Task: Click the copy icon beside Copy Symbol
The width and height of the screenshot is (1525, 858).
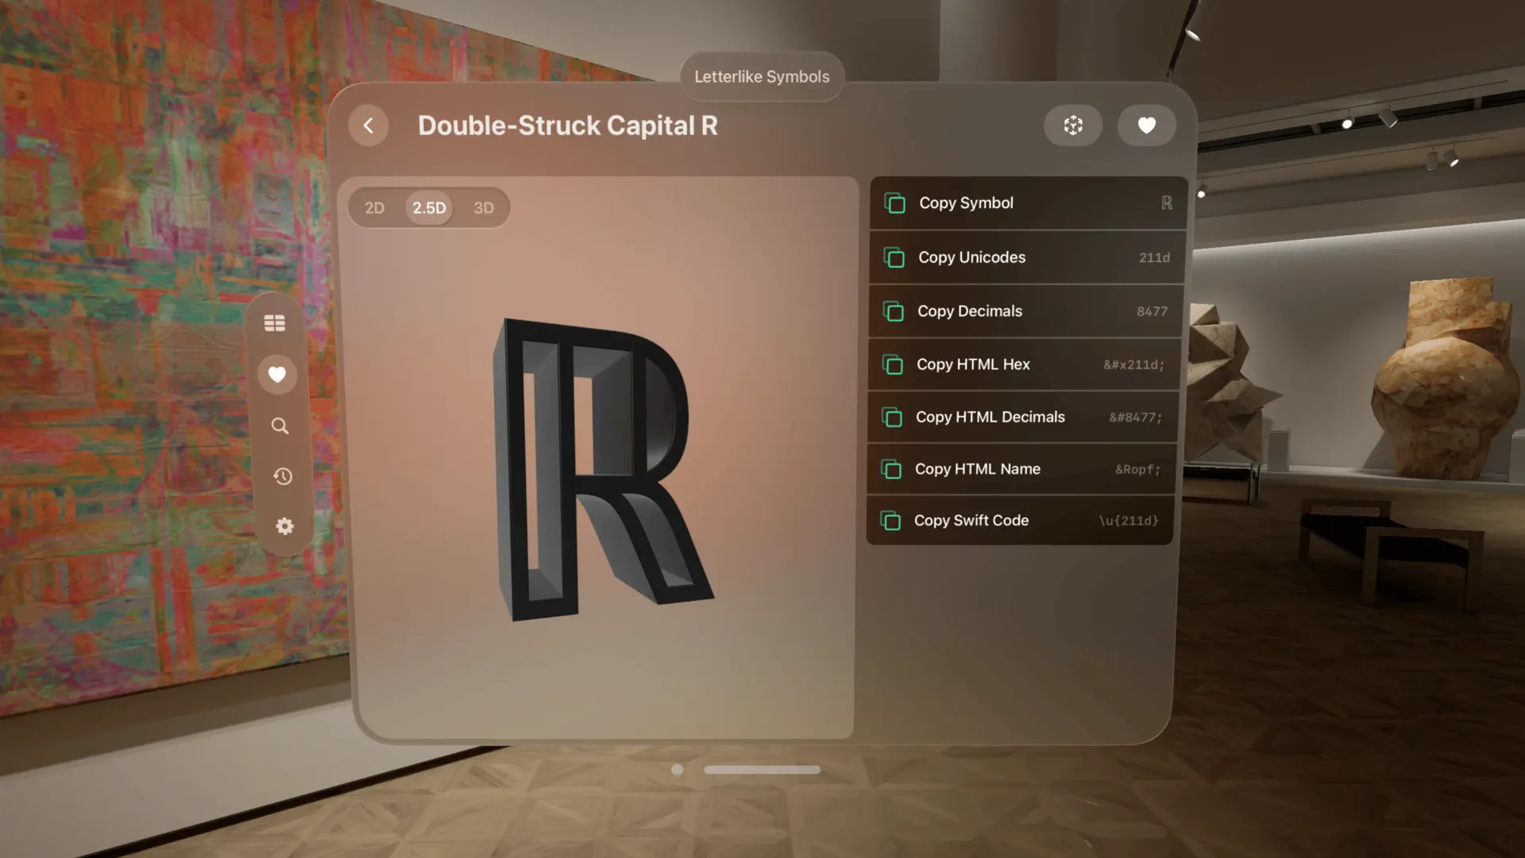Action: click(894, 203)
